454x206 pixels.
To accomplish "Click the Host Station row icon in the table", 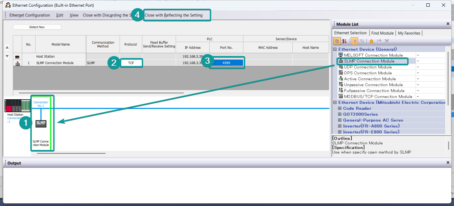I will (x=18, y=56).
